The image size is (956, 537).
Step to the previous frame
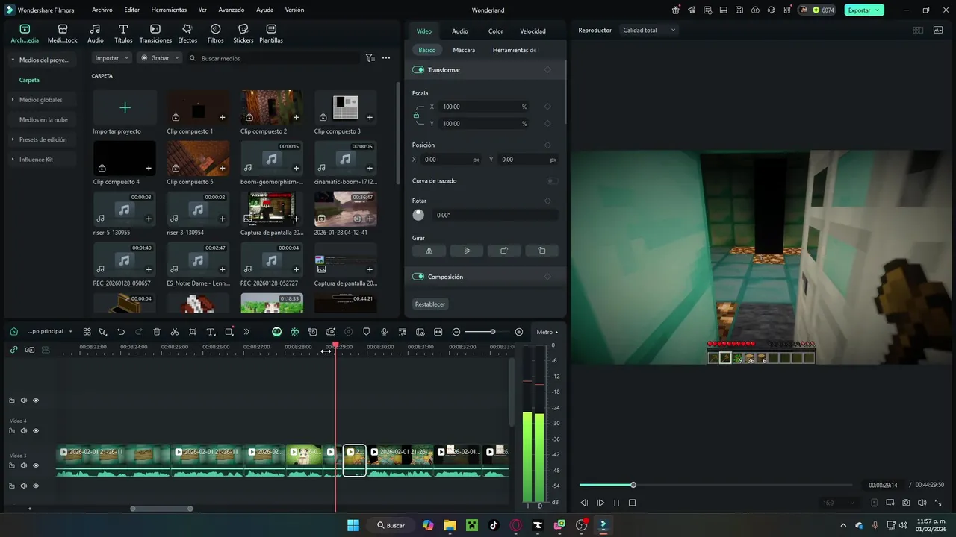click(x=584, y=503)
